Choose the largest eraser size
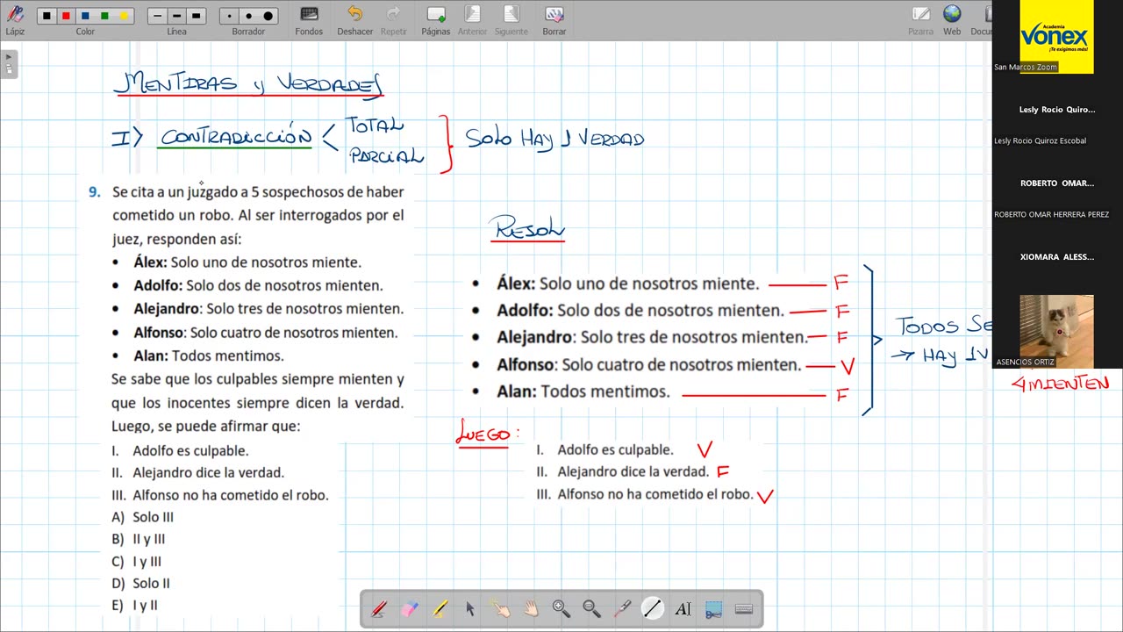Screen dimensions: 1123x632 click(x=268, y=16)
